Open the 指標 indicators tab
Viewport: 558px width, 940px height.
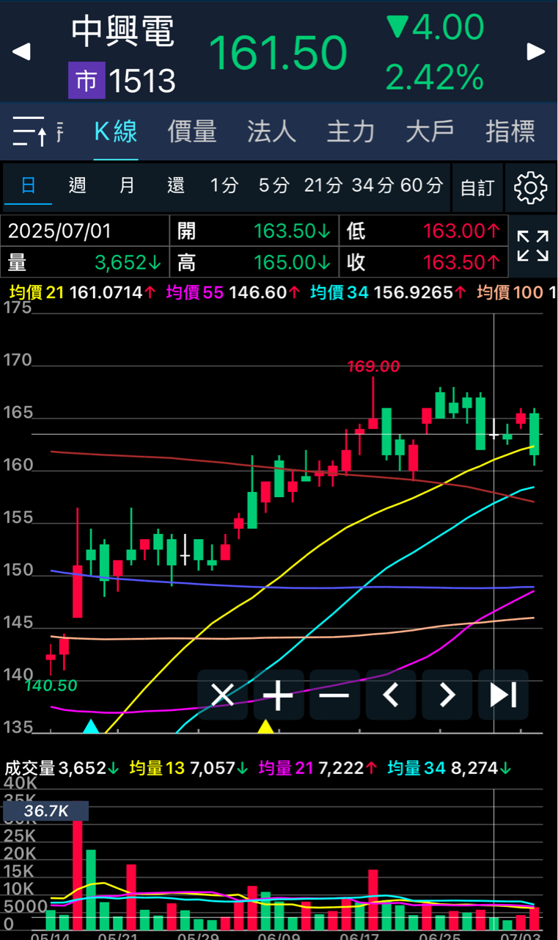510,131
